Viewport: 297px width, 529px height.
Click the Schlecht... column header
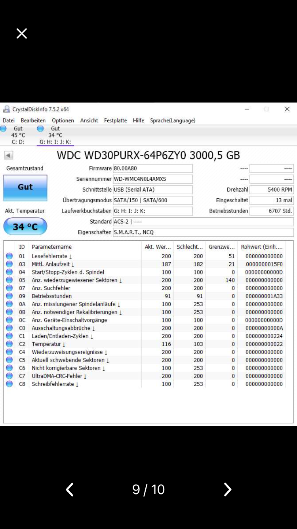190,247
